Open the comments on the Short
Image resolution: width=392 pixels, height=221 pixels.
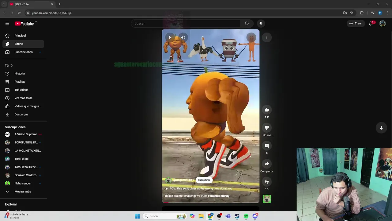[x=267, y=146]
